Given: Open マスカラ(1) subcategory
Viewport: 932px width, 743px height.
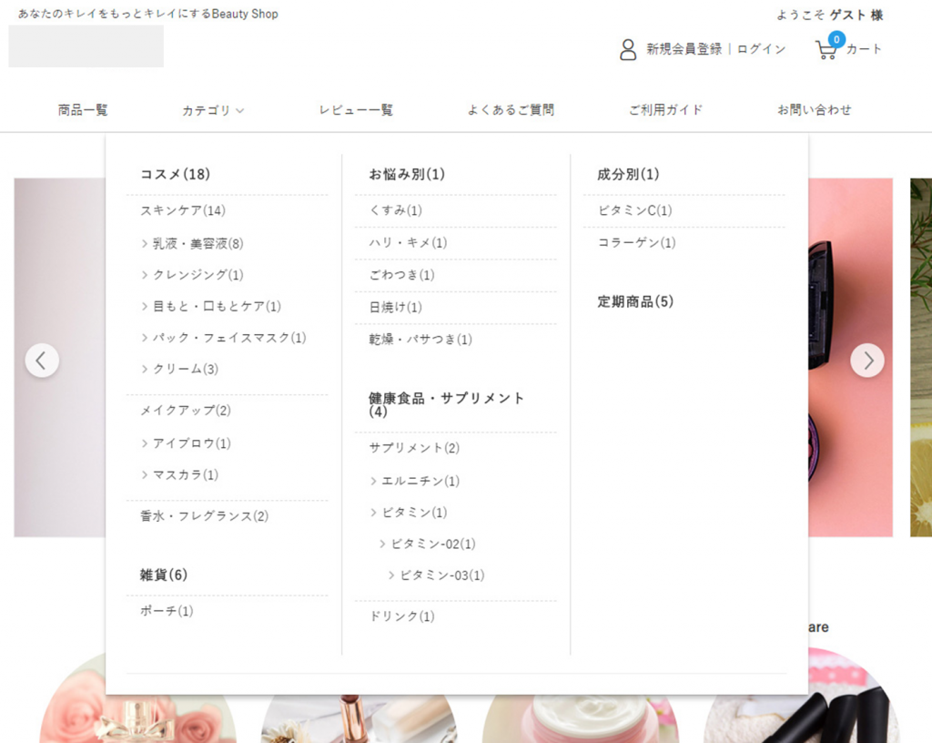Looking at the screenshot, I should tap(186, 475).
